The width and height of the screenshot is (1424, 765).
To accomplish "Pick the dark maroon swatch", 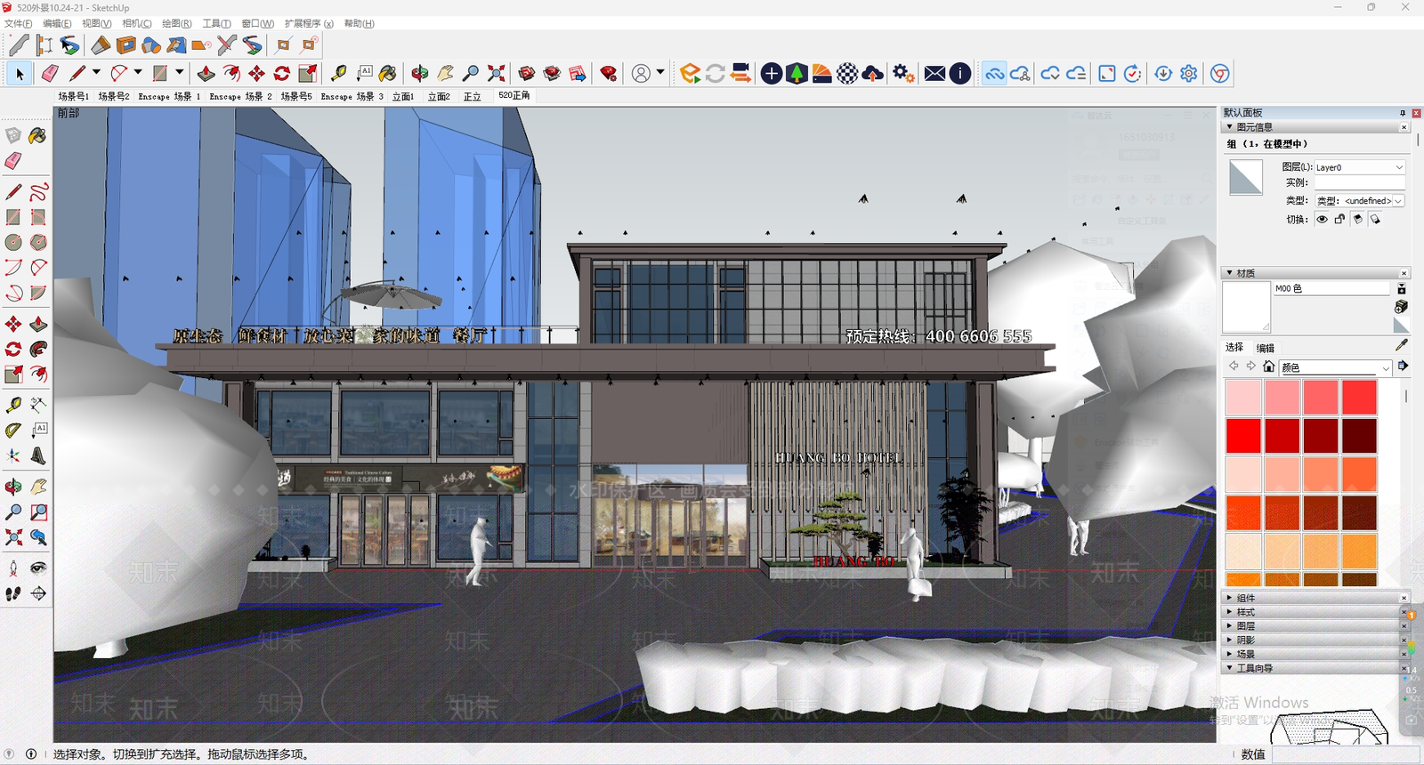I will tap(1359, 436).
